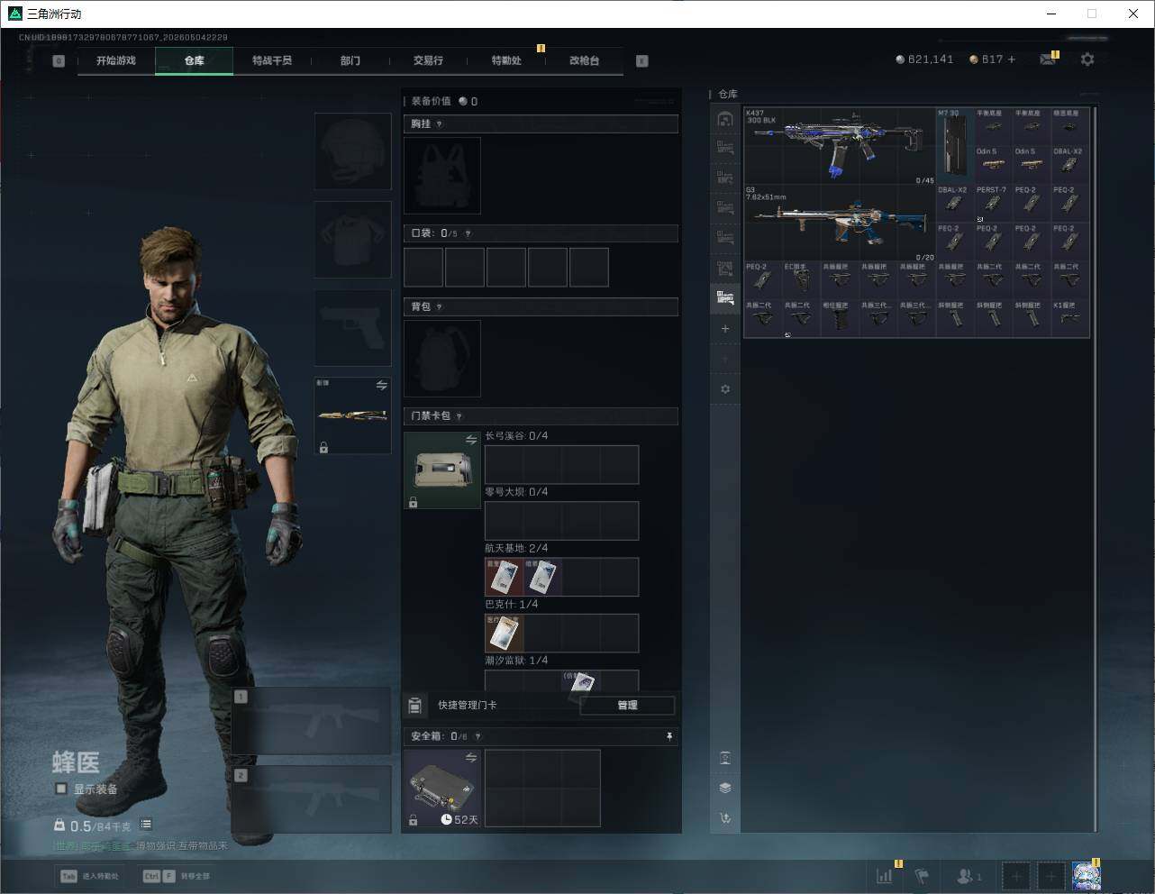Click first empty squad invite plus slot
Viewport: 1155px width, 894px height.
(x=1015, y=875)
